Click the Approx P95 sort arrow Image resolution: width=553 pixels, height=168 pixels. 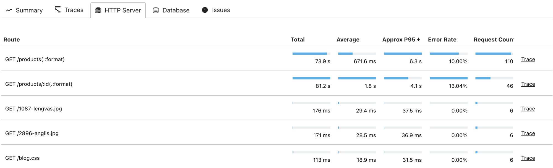point(418,39)
